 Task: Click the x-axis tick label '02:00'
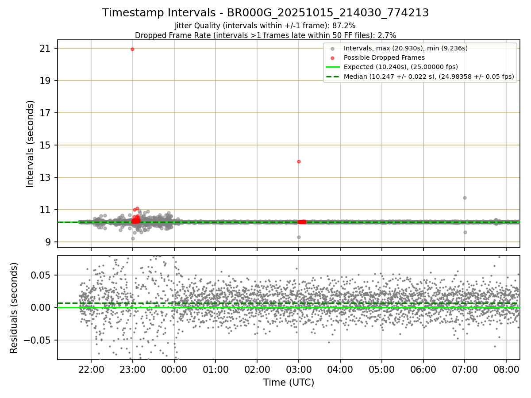(x=257, y=370)
